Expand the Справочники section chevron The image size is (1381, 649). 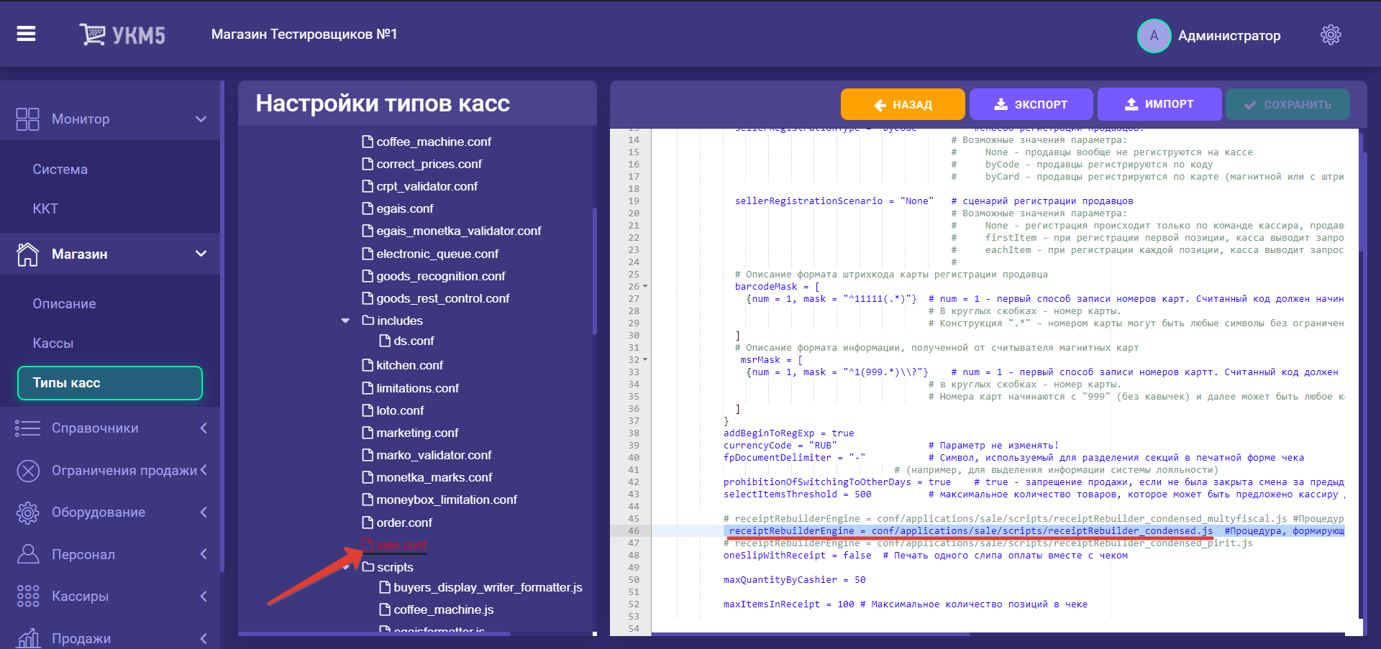click(204, 428)
